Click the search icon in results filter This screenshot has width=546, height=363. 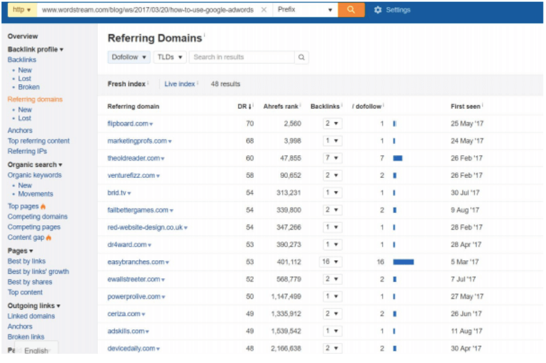click(x=302, y=58)
